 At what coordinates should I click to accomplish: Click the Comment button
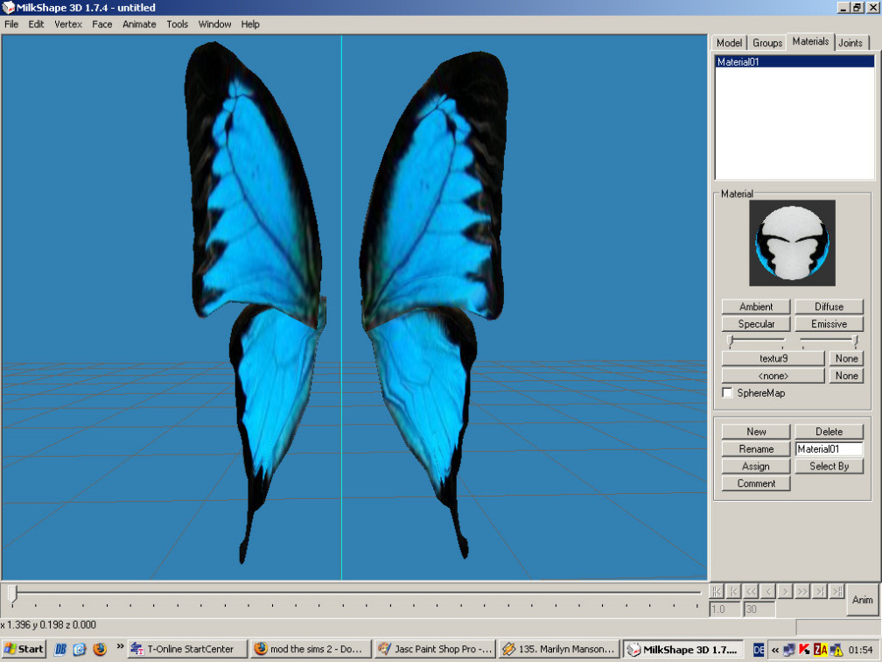tap(756, 483)
